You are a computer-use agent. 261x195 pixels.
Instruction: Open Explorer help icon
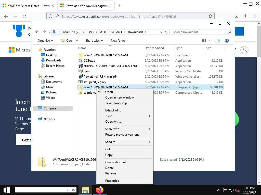227,41
